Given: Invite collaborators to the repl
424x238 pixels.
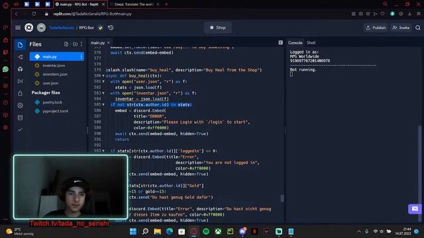Looking at the screenshot, I should [401, 28].
